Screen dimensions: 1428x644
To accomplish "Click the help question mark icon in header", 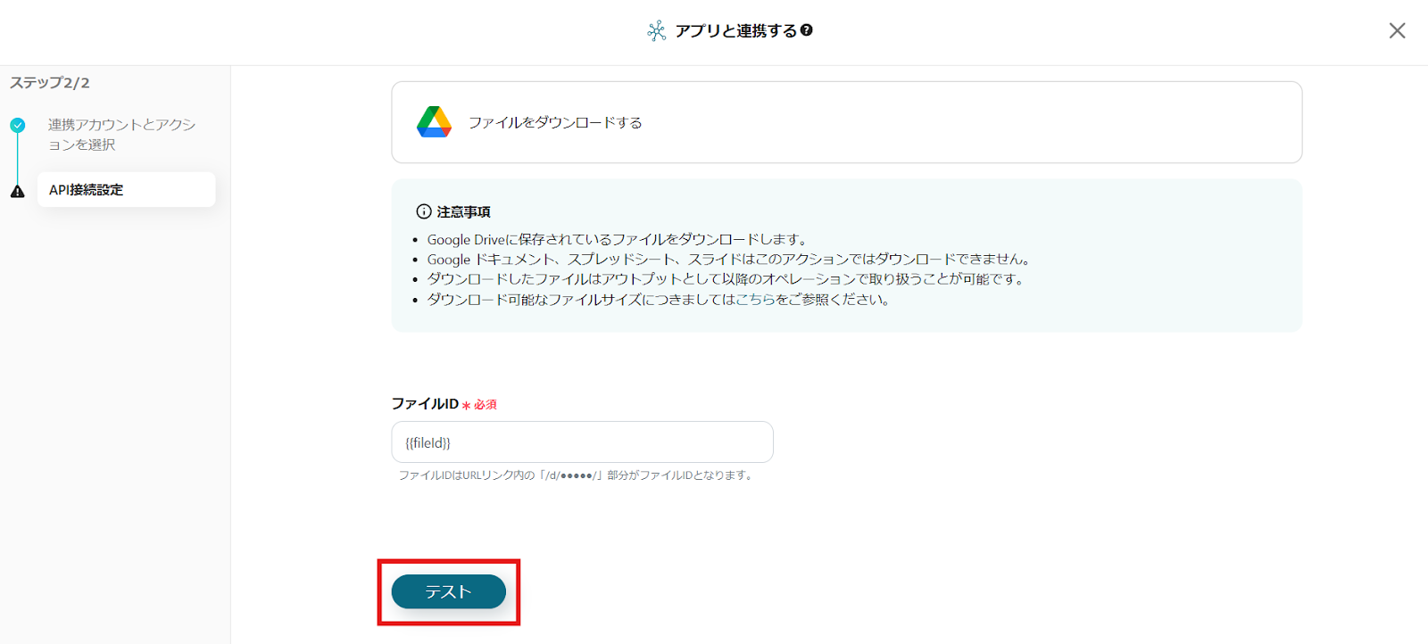I will tap(807, 30).
